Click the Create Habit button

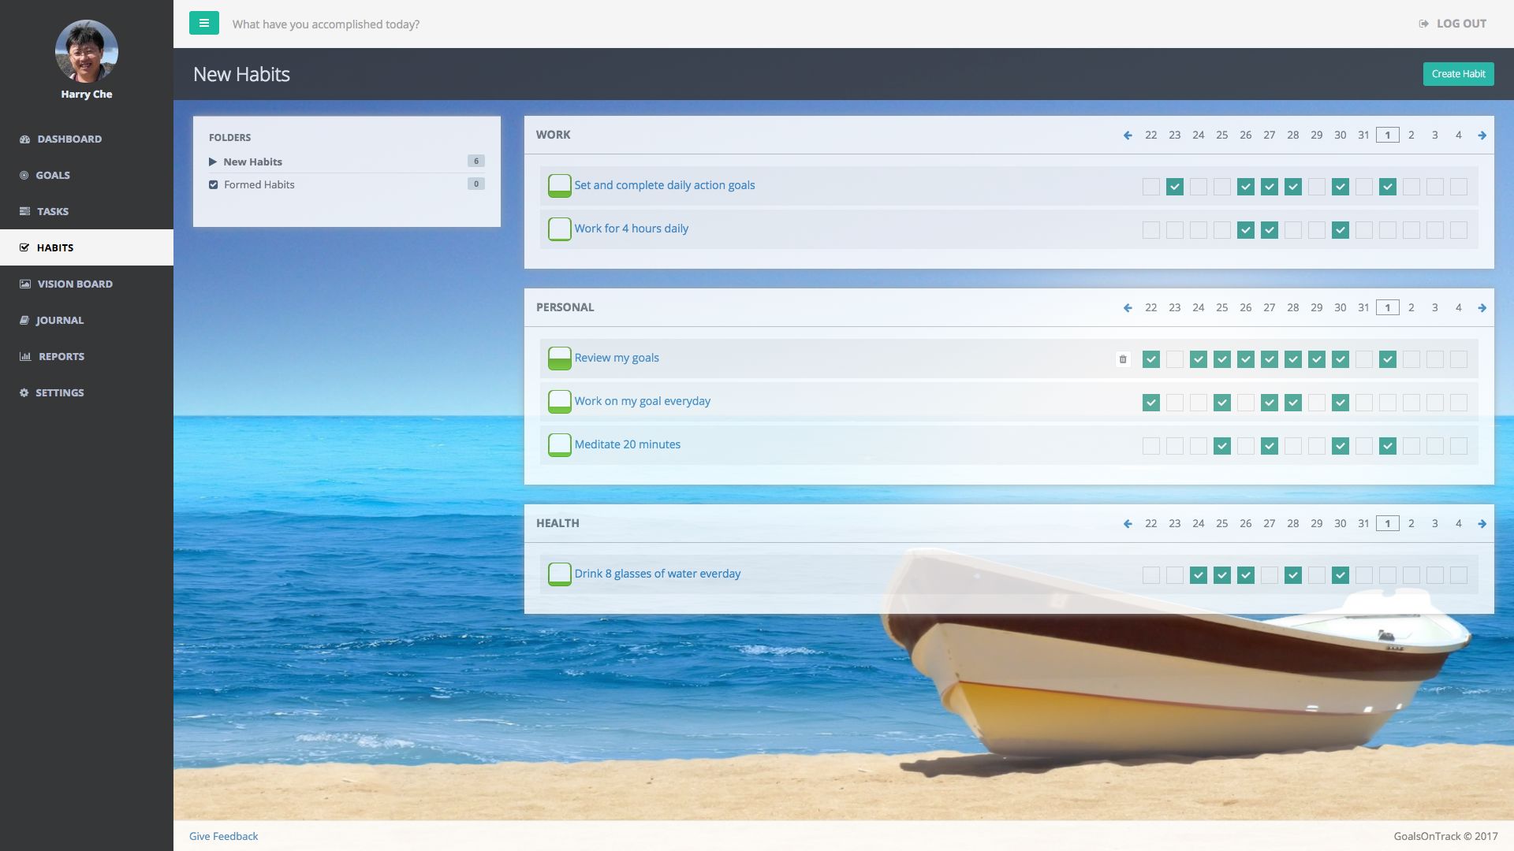(x=1457, y=74)
